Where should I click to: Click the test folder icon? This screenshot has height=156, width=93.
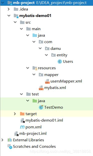tap(28, 94)
